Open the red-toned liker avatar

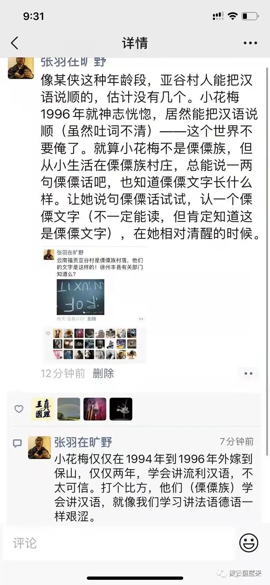click(x=95, y=409)
